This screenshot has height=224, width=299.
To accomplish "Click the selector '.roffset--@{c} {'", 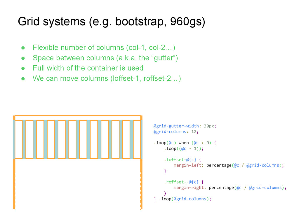I will [x=184, y=182].
